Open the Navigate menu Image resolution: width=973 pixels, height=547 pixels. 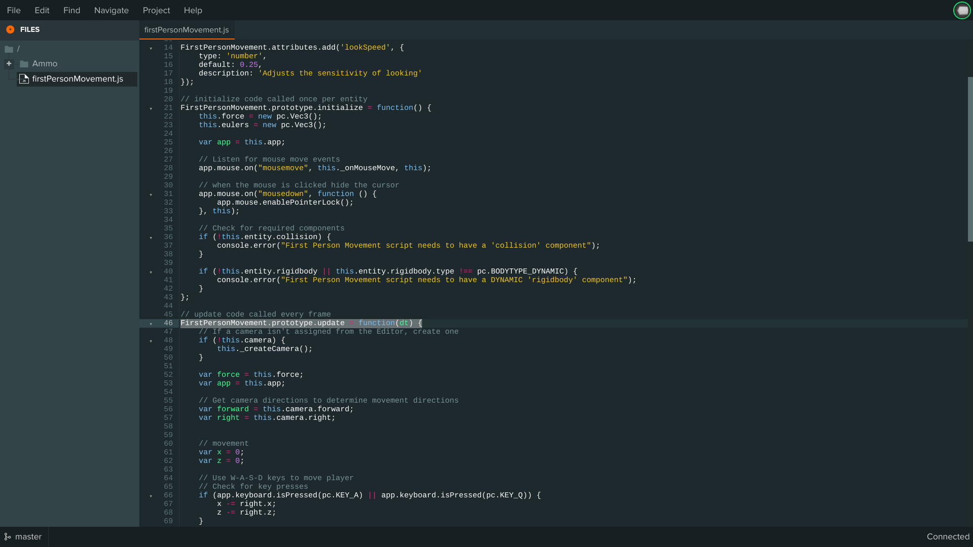(111, 10)
